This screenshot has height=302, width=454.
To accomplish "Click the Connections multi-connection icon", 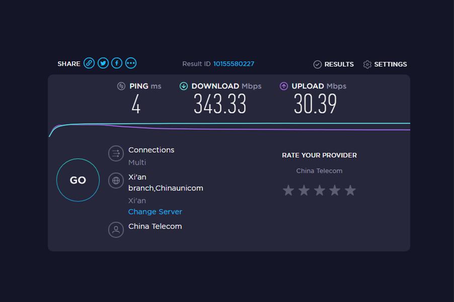I will pos(116,153).
